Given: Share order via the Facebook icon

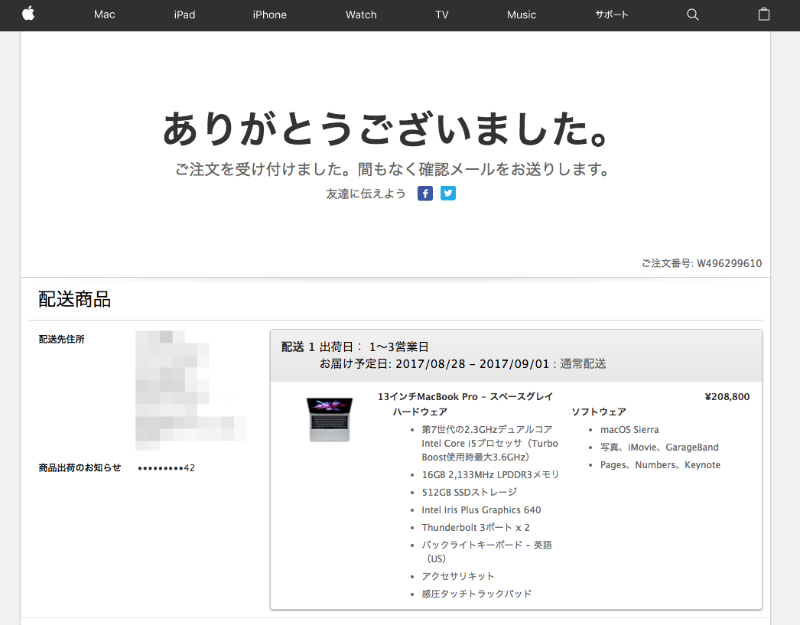Looking at the screenshot, I should pos(425,194).
